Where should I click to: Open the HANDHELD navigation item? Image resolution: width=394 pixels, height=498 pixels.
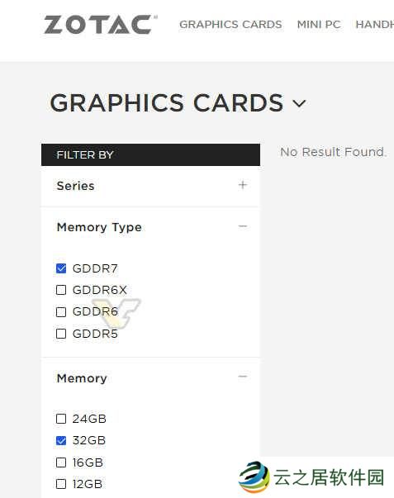coord(375,25)
